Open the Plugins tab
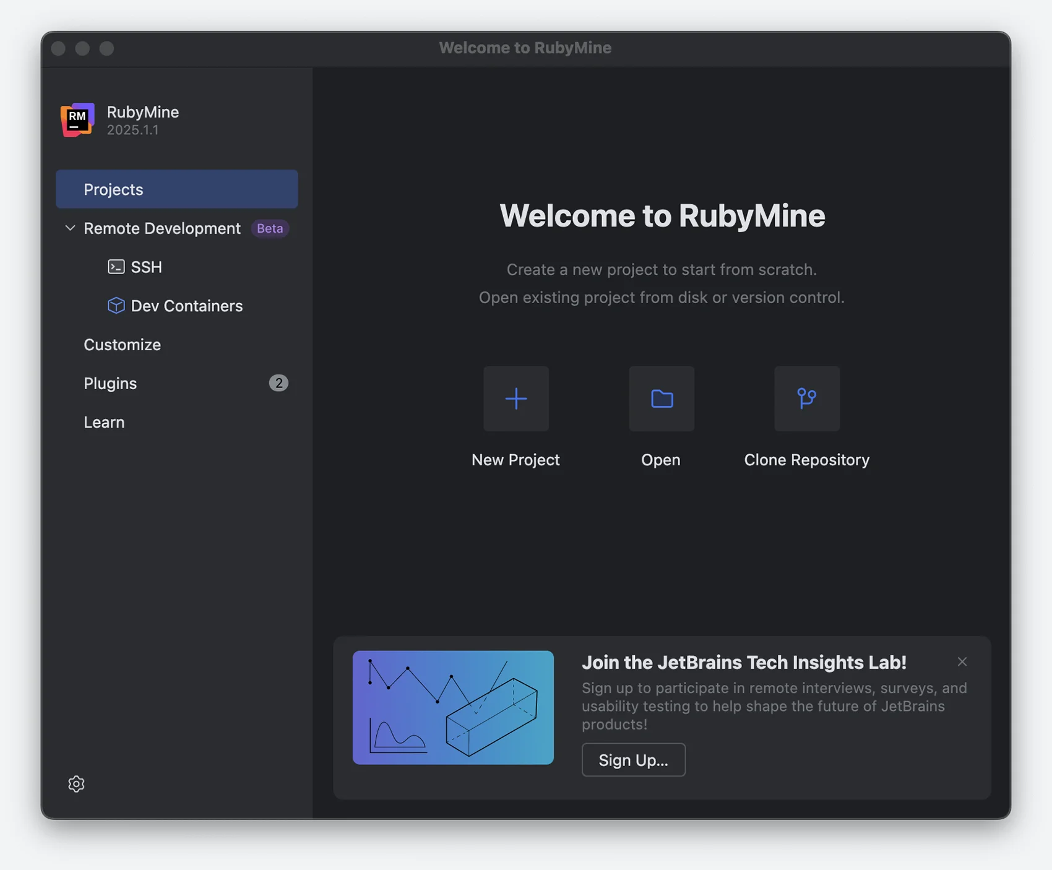 coord(177,383)
